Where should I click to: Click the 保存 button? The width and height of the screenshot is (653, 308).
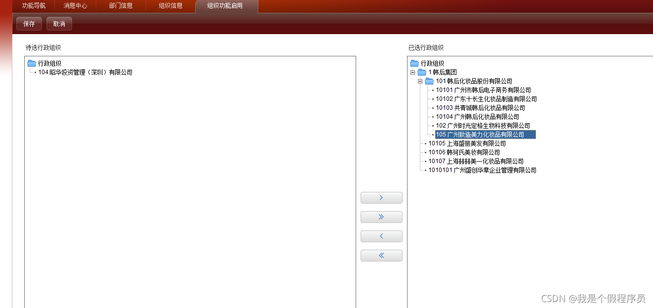pos(29,24)
